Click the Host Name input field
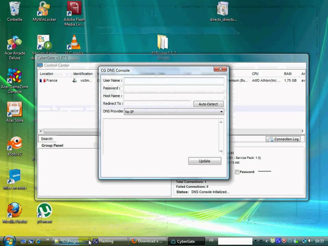The width and height of the screenshot is (328, 246). (x=174, y=96)
